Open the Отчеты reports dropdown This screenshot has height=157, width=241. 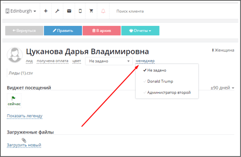[x=140, y=31]
